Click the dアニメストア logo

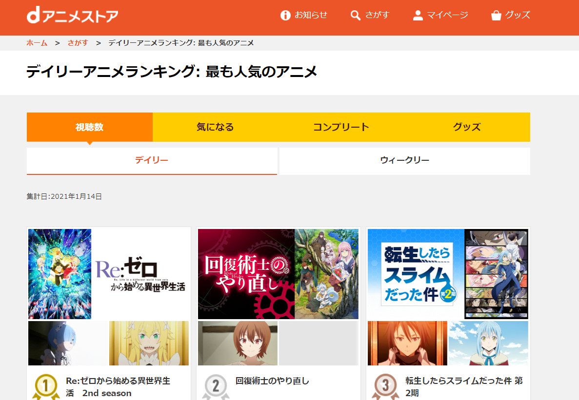[72, 15]
